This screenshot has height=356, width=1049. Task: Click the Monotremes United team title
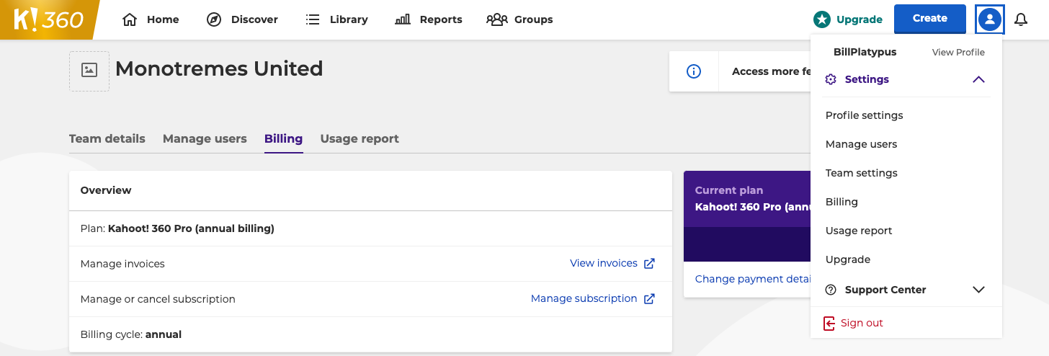pyautogui.click(x=219, y=69)
